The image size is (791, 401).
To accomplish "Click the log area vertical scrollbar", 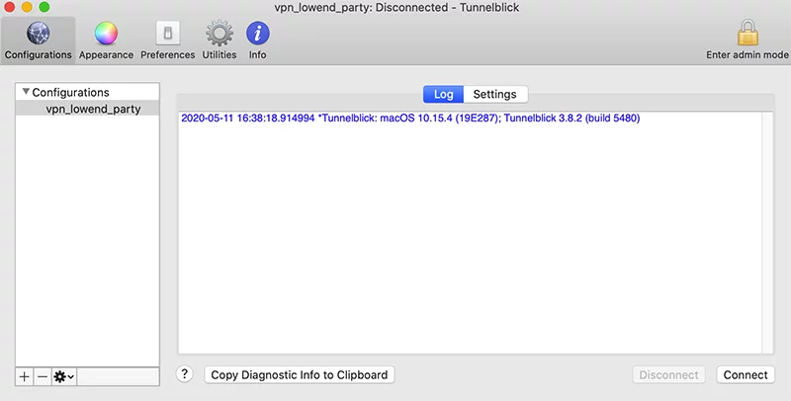I will click(767, 233).
